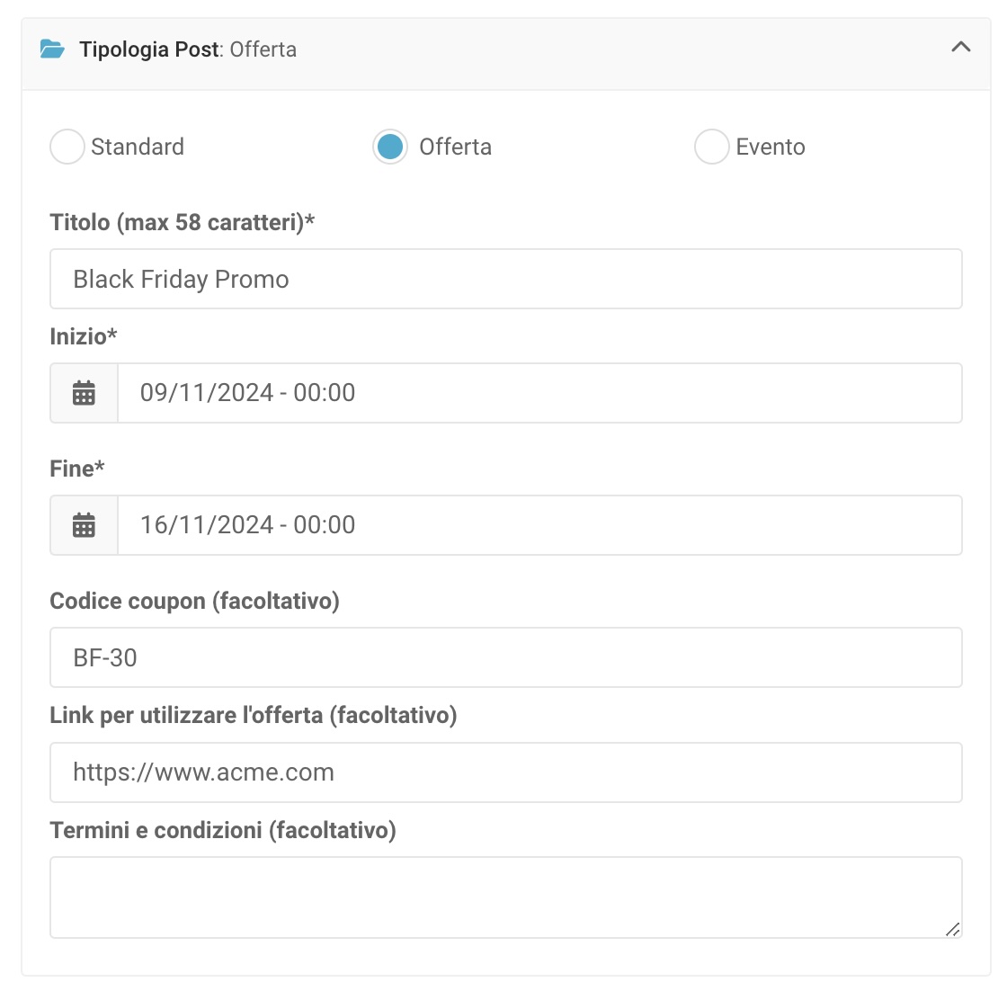The width and height of the screenshot is (1007, 991).
Task: Click the open folder icon beside Tipologia Post
Action: coord(53,49)
